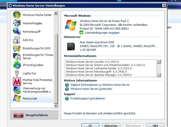The width and height of the screenshot is (181, 127).
Task: Click the red power icon on Herunterfahren
Action: pos(18,115)
